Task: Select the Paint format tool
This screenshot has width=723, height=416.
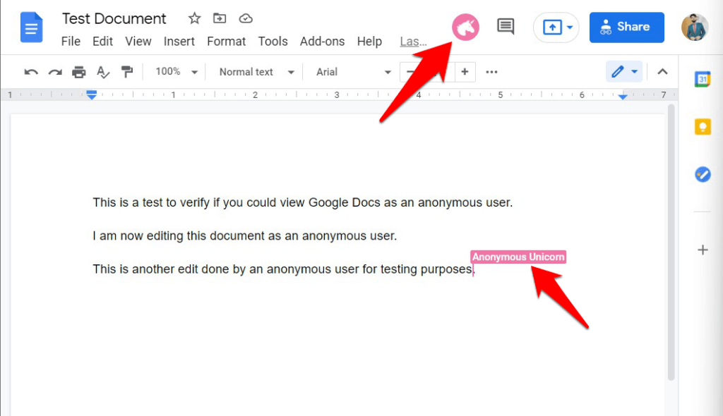Action: click(127, 71)
